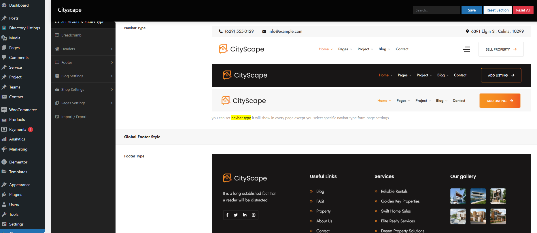Click the Comments bubble icon

click(4, 57)
